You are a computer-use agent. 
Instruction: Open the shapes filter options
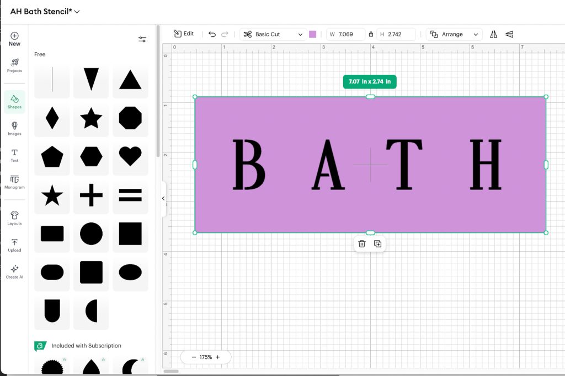142,39
